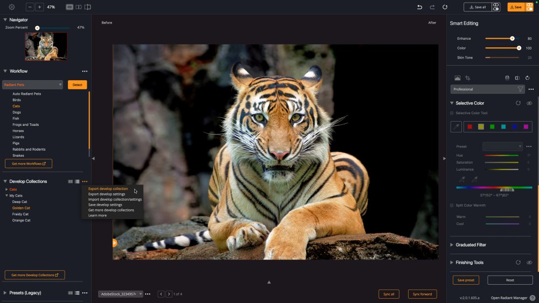This screenshot has width=539, height=303.
Task: Open the help question mark icon
Action: click(533, 298)
